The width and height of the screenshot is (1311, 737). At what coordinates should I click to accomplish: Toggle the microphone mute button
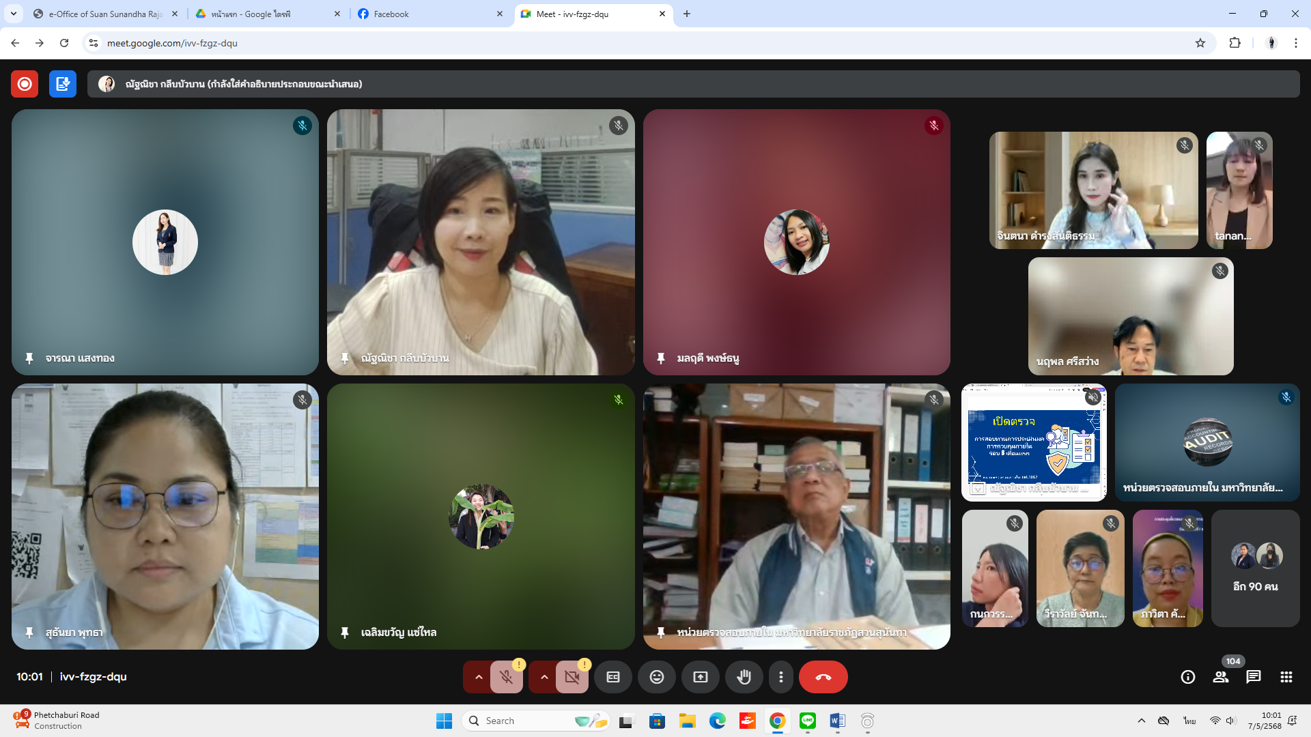pyautogui.click(x=506, y=677)
